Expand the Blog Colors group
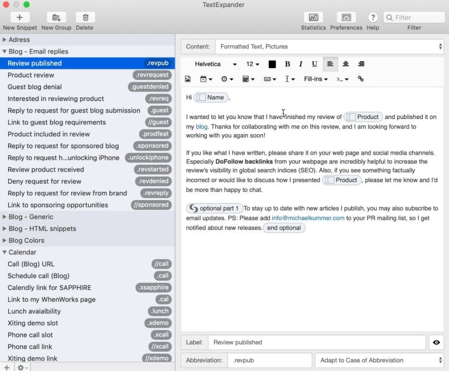Image resolution: width=449 pixels, height=371 pixels. 4,240
